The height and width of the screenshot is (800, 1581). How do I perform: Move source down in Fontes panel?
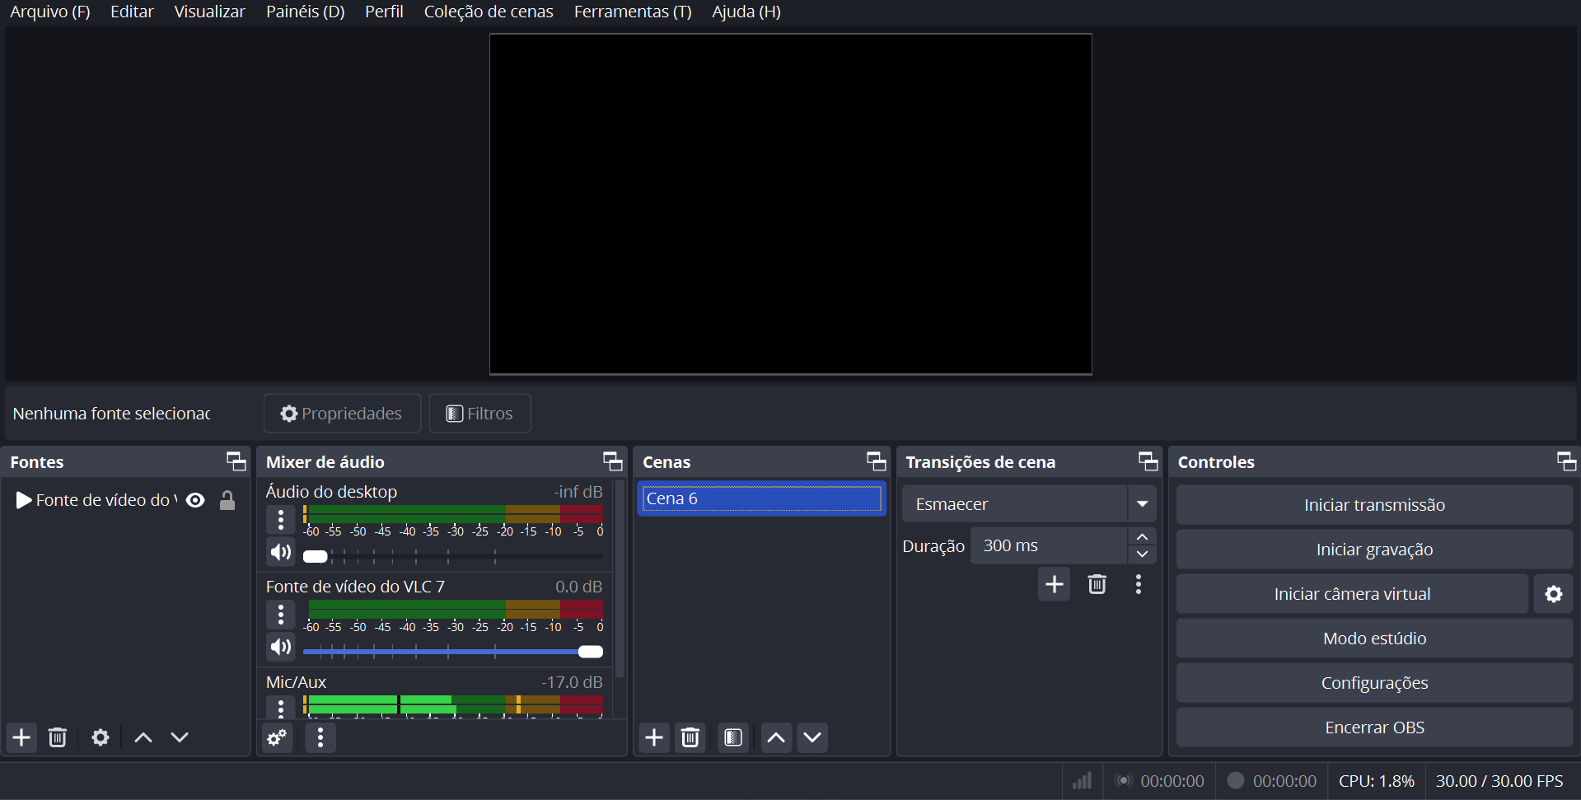coord(180,737)
